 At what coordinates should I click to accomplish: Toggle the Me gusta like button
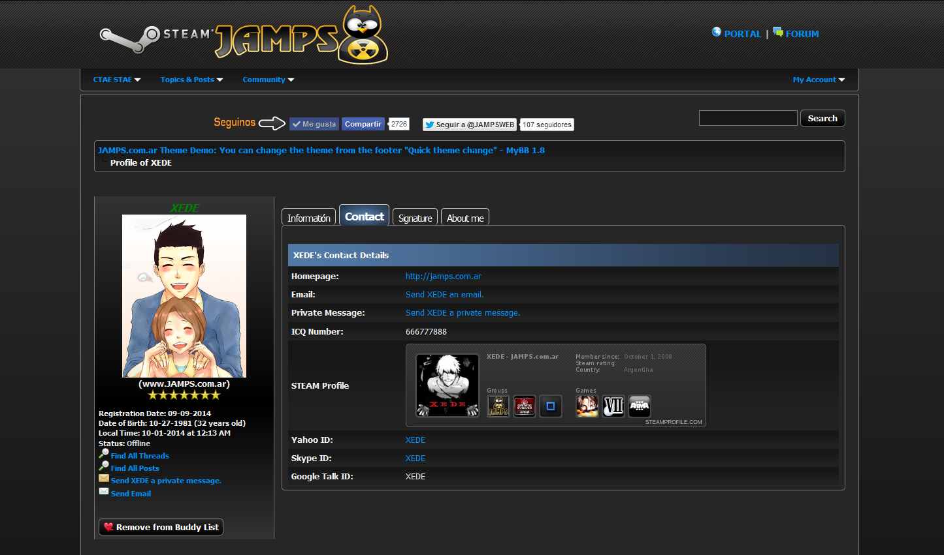click(314, 124)
